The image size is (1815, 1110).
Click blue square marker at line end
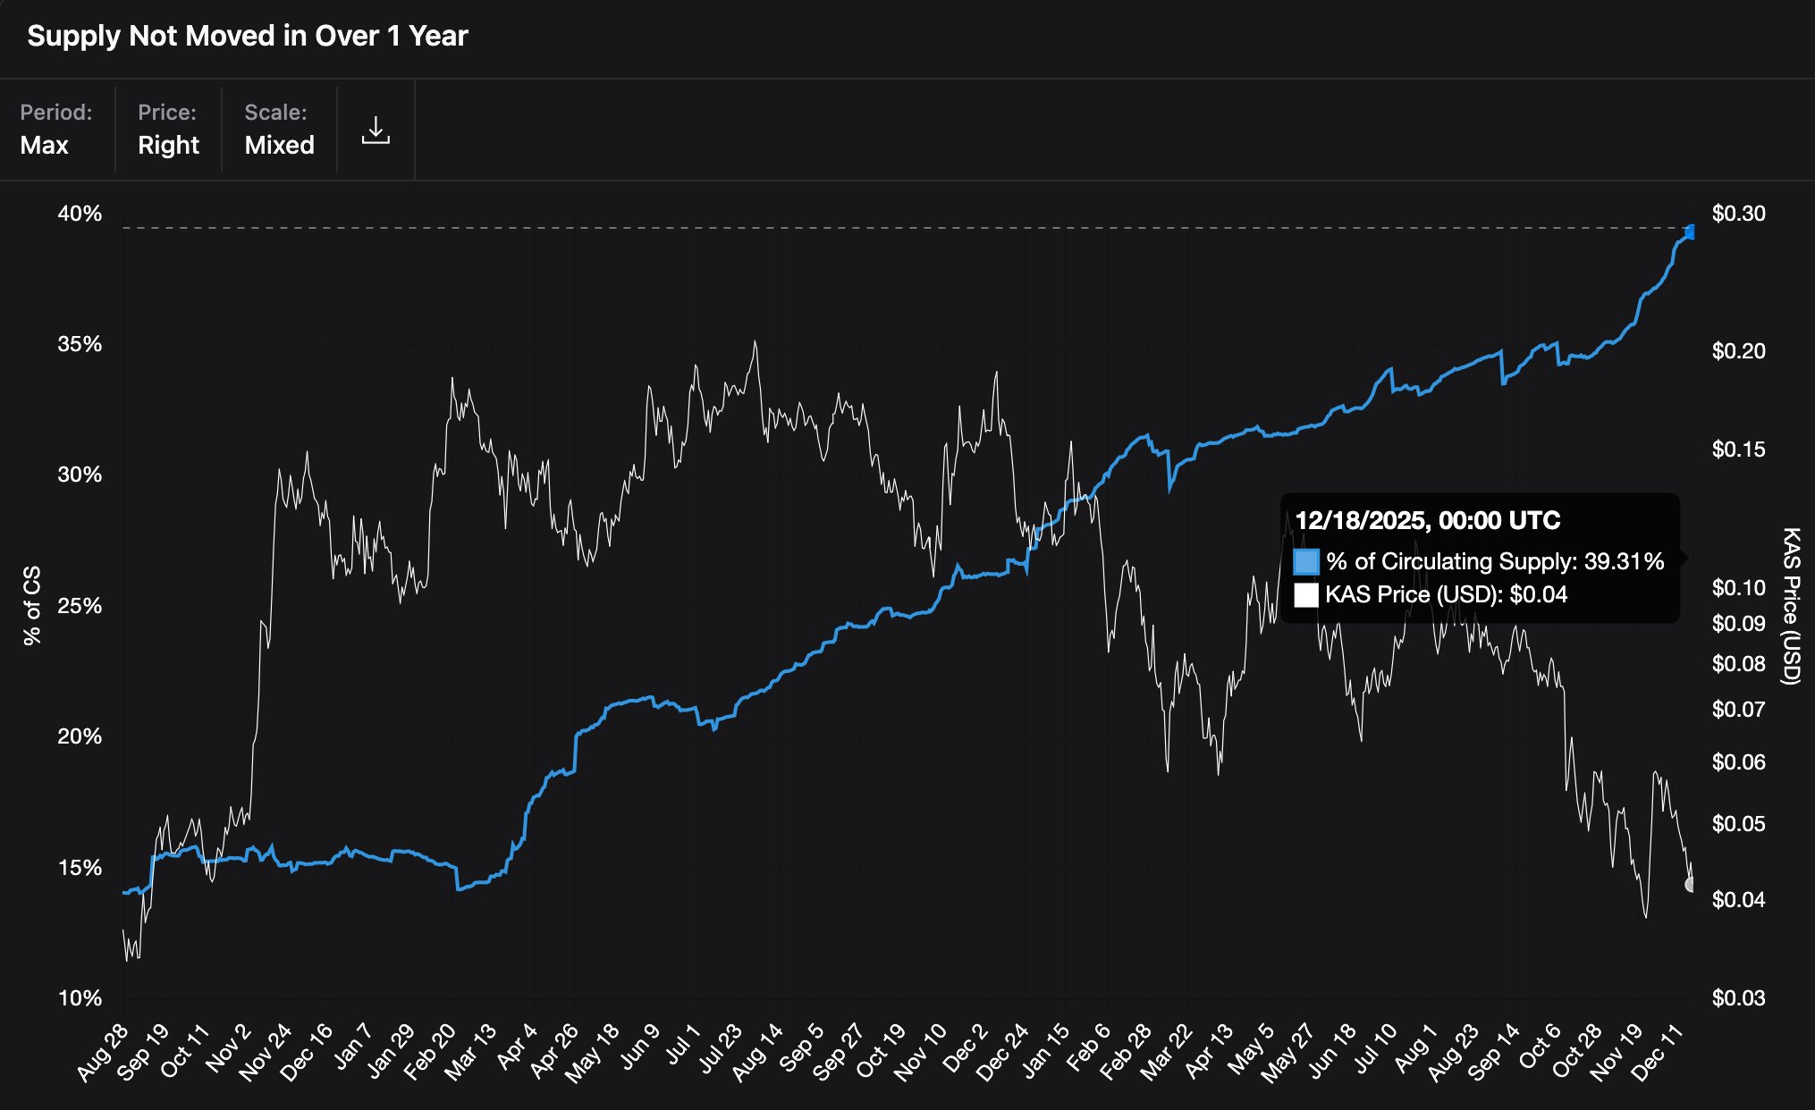click(x=1689, y=232)
